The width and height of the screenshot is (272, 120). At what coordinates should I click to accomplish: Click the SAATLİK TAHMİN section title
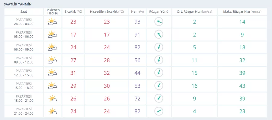pos(18,4)
